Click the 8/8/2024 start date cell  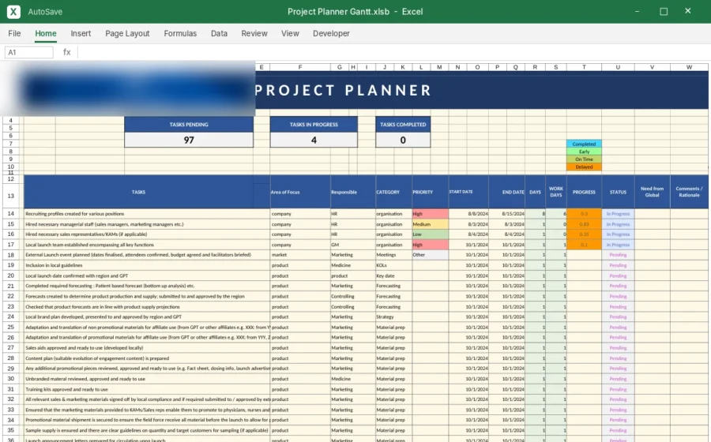[x=468, y=214]
